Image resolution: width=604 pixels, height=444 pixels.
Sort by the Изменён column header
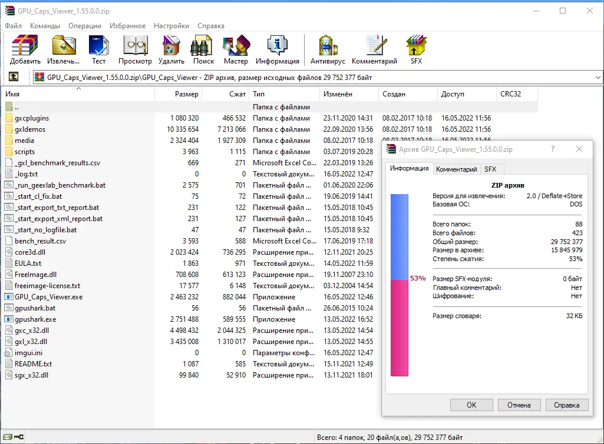[349, 94]
